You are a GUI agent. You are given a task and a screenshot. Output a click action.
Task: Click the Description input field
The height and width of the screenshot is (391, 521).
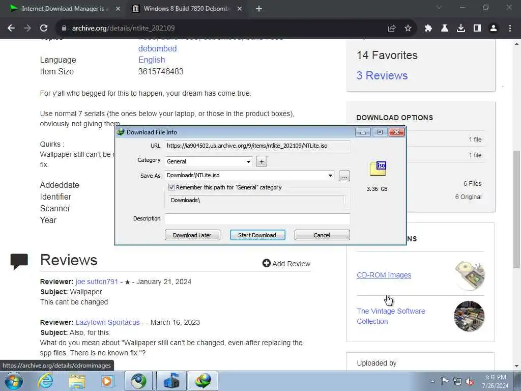pos(257,219)
